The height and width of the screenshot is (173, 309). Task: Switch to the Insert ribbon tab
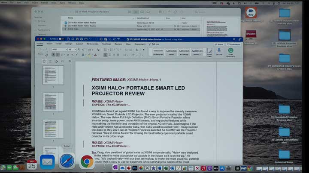pos(49,44)
